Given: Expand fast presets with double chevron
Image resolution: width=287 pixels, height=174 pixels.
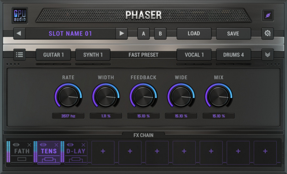Looking at the screenshot, I should point(267,55).
